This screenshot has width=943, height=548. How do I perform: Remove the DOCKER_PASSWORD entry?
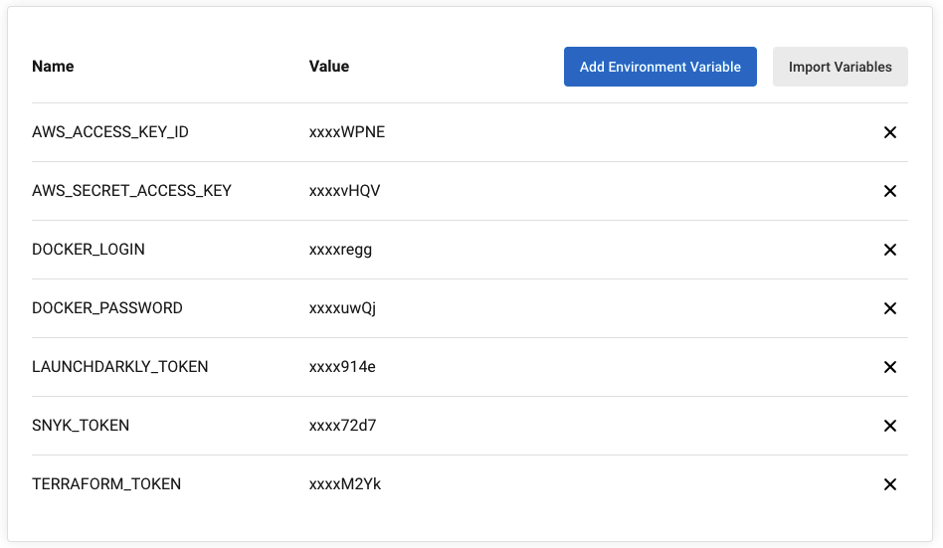coord(890,308)
